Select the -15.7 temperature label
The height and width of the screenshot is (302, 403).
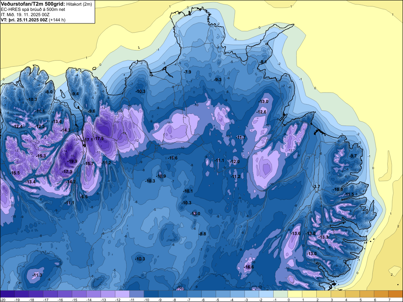click(89, 164)
